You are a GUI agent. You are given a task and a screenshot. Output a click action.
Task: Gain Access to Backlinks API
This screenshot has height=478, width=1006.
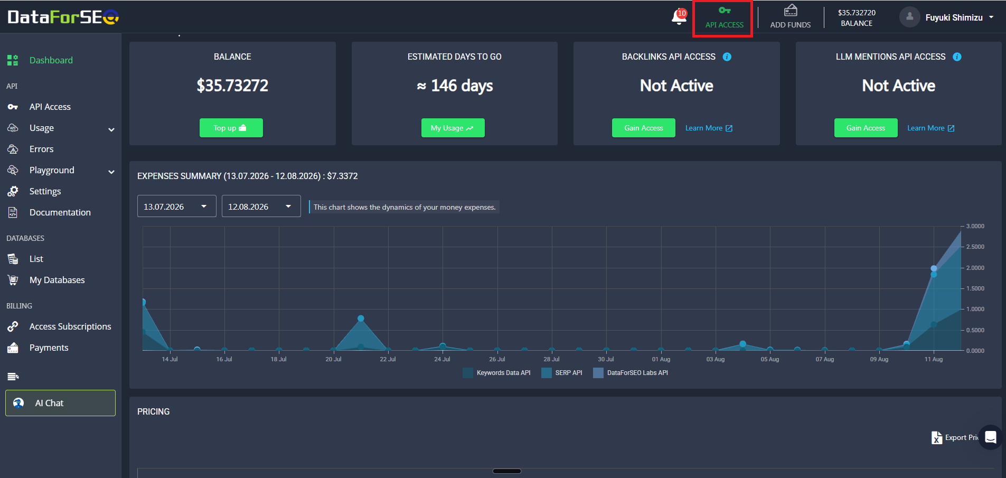pos(644,128)
